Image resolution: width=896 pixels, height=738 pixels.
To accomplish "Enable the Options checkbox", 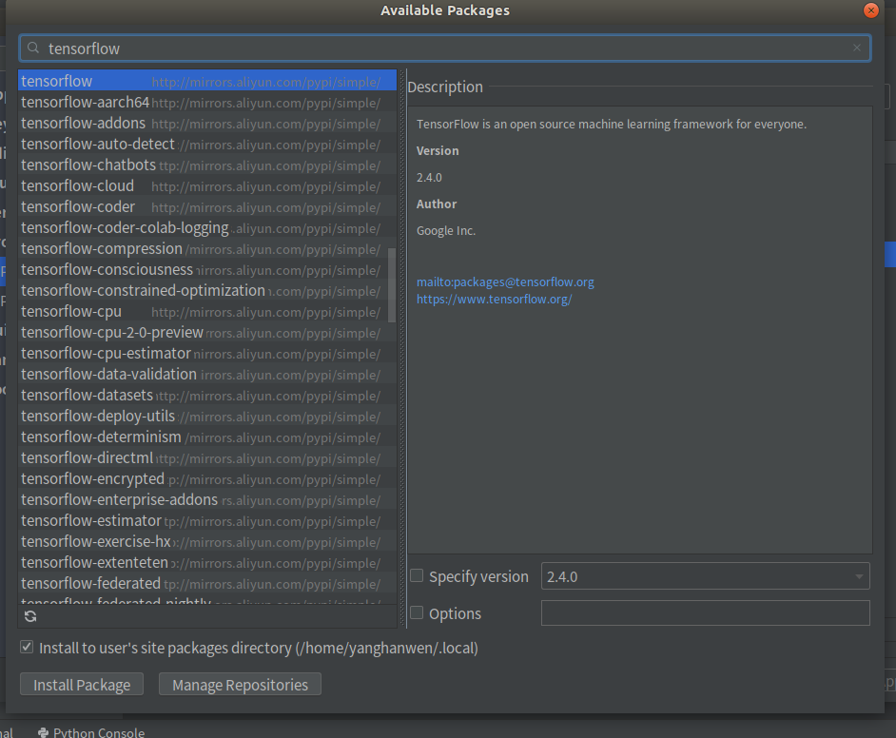I will point(418,612).
